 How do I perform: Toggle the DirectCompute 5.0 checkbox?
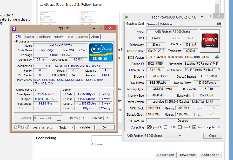(x=194, y=127)
